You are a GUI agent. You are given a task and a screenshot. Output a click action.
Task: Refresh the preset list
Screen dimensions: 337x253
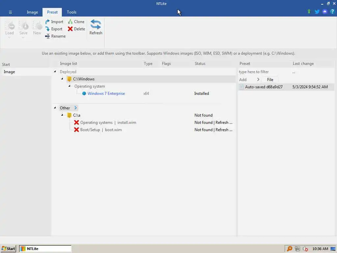96,27
